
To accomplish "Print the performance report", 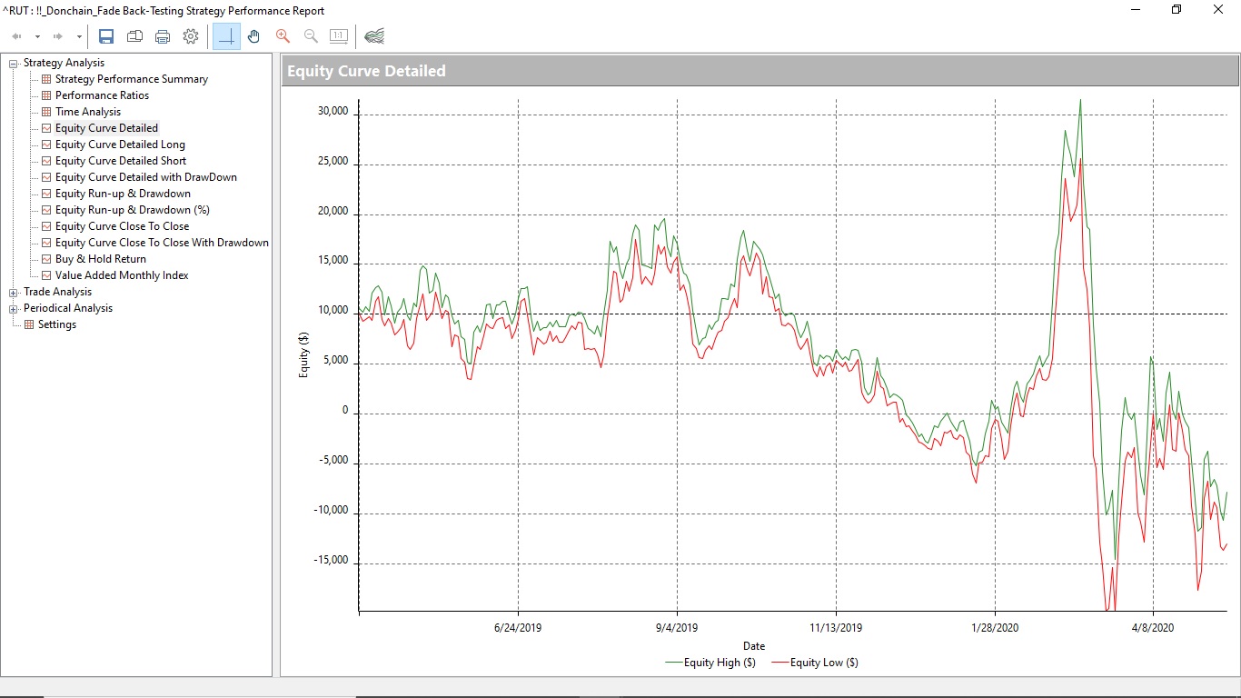I will click(x=163, y=36).
